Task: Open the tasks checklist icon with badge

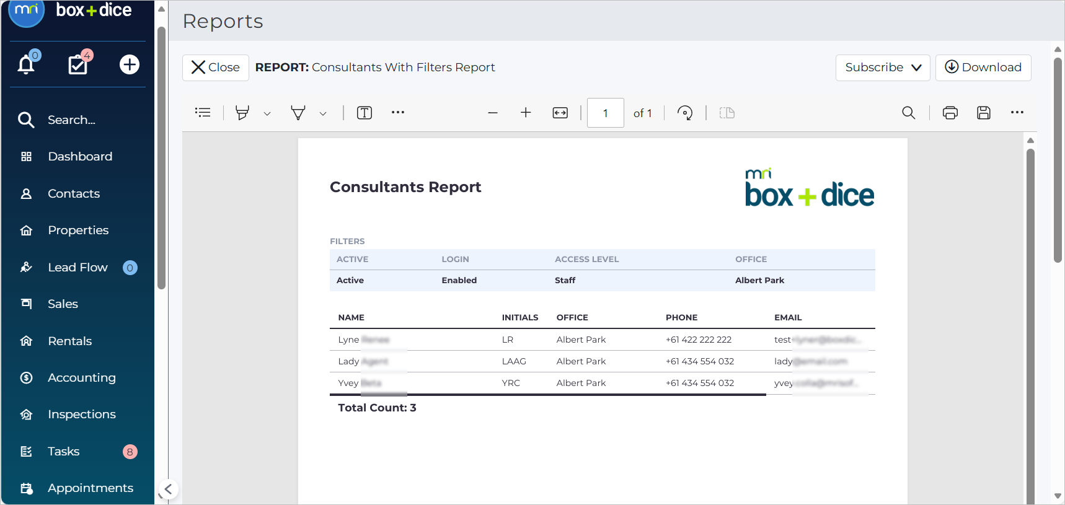Action: [x=77, y=64]
